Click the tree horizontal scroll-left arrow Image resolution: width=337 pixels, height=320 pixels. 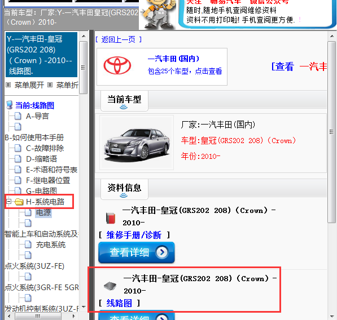(x=9, y=316)
